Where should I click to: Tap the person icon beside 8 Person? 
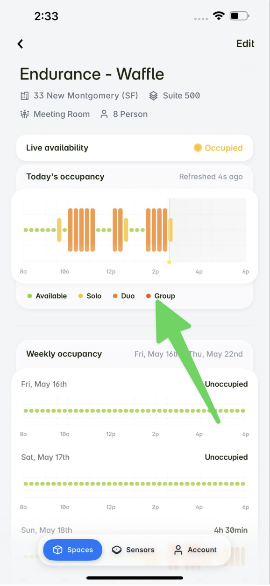(104, 114)
